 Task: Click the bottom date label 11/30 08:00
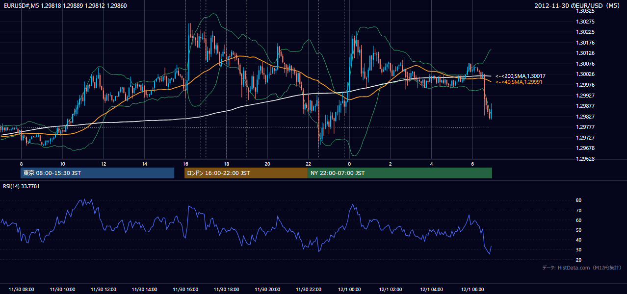[22, 290]
